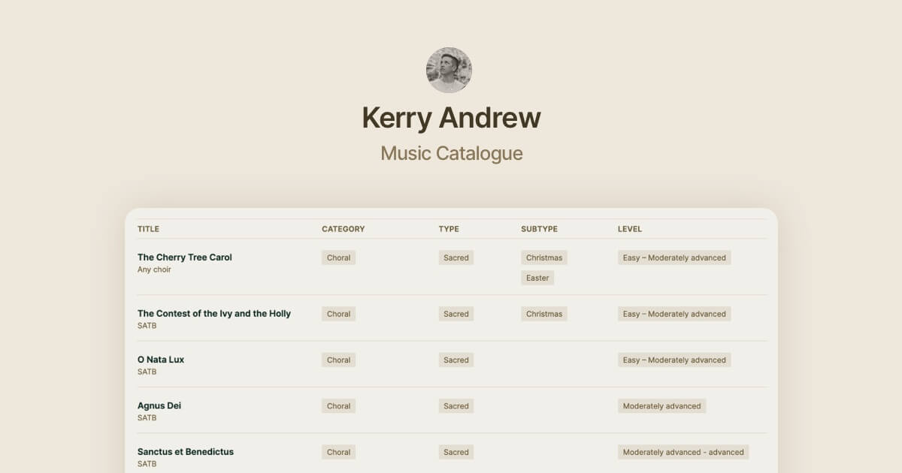902x473 pixels.
Task: Click the Sacred tag on O Nata Lux row
Action: tap(456, 360)
